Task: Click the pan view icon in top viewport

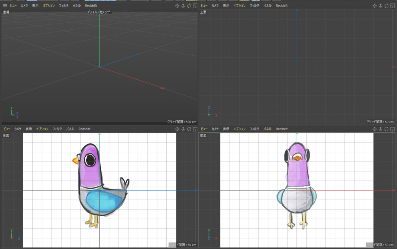Action: coord(375,6)
